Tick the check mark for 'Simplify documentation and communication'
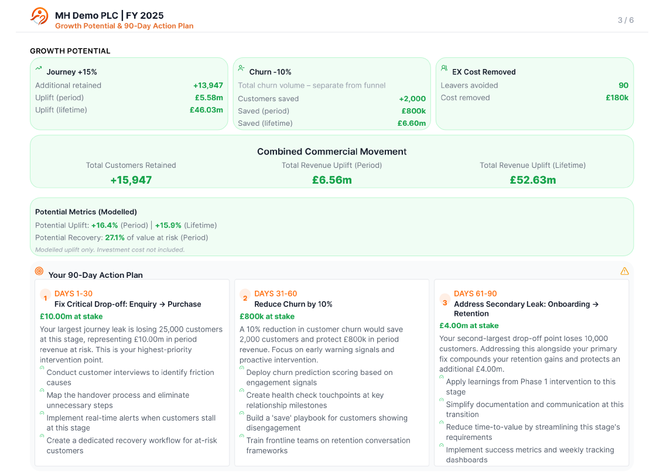660x472 pixels. click(442, 400)
